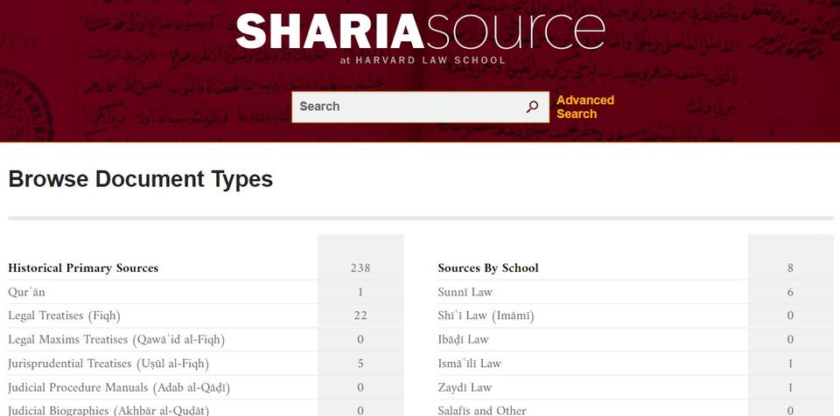This screenshot has height=416, width=840.
Task: Open Legal Maxims Treatises (Qawāʿid al-Fiqh)
Action: (116, 339)
